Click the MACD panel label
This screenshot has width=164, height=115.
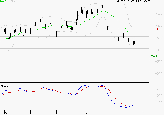(4, 86)
